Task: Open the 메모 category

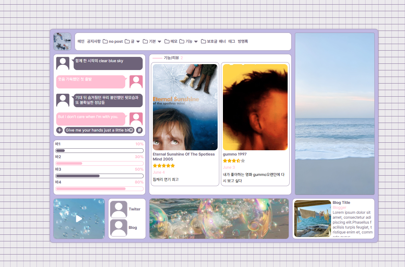Action: click(174, 41)
